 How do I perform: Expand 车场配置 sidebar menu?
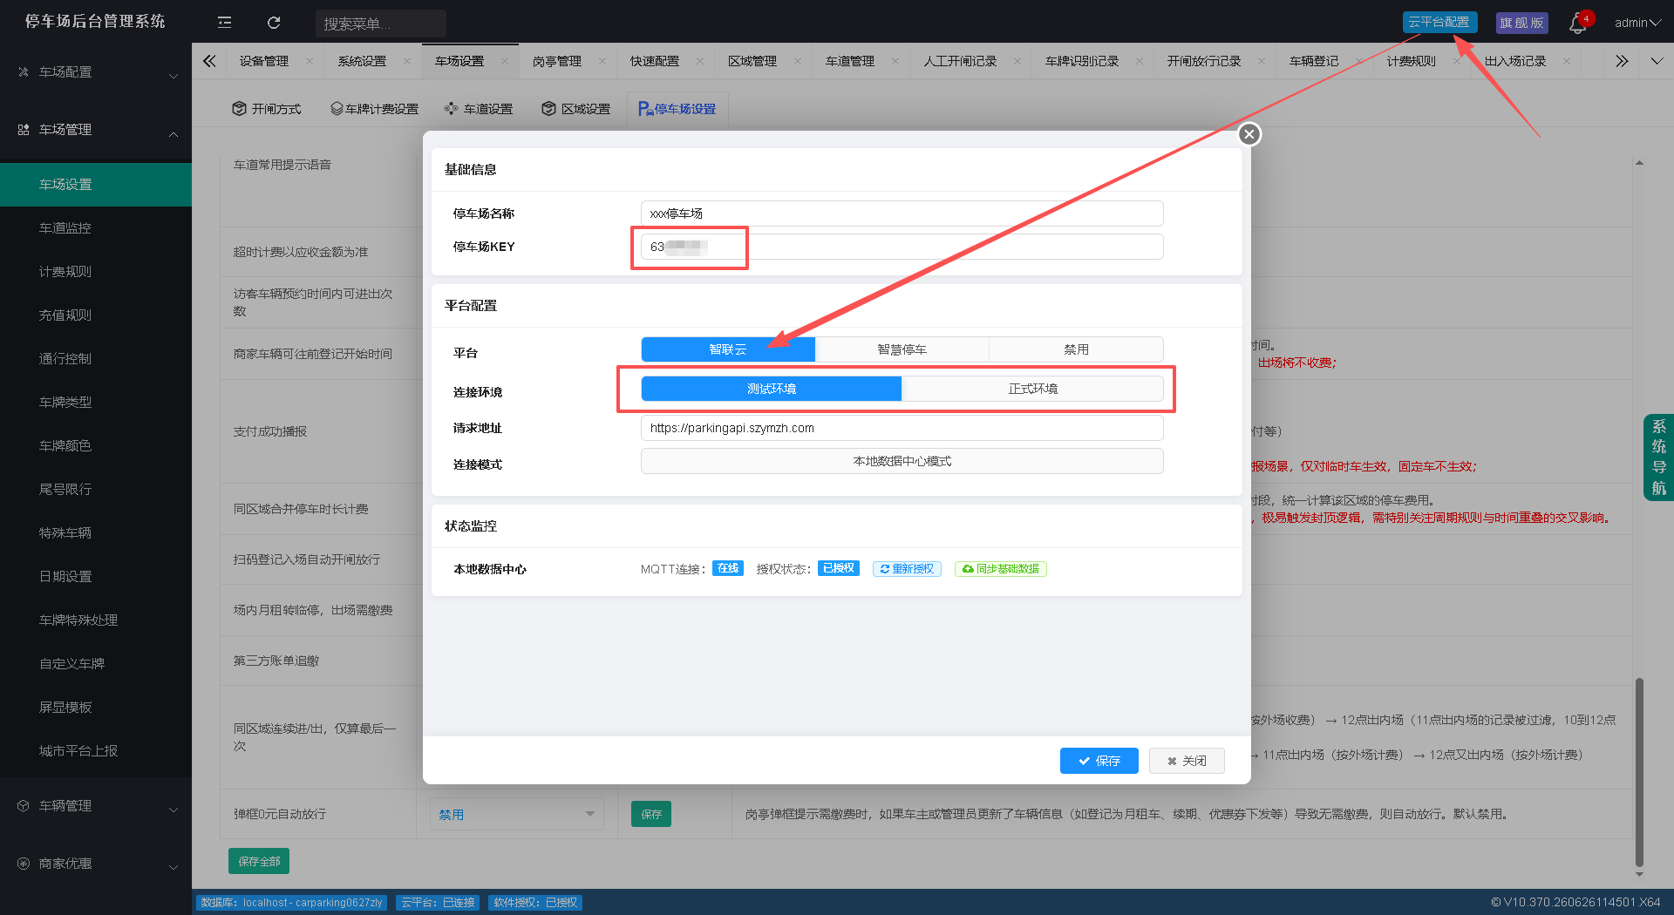[x=96, y=72]
